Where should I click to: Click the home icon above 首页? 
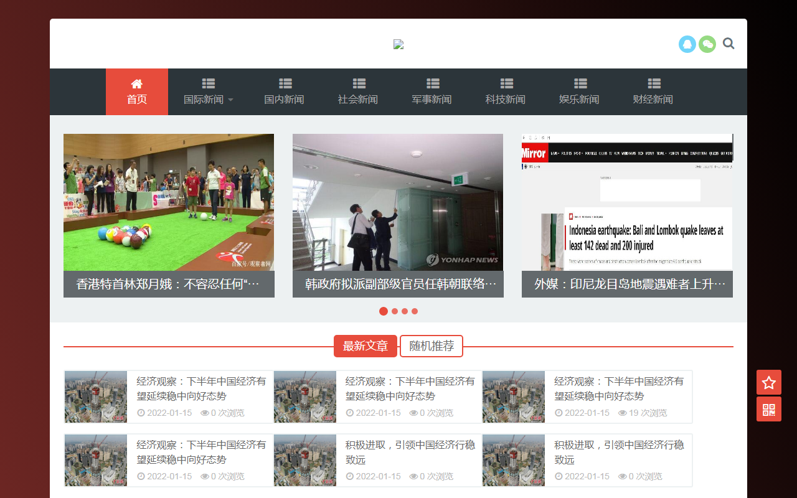tap(137, 83)
